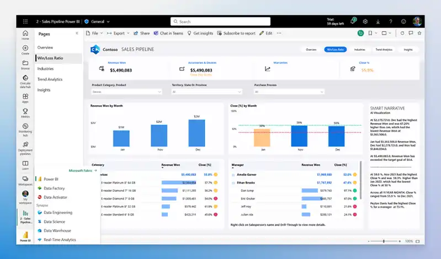Click Subscribe to report

[x=236, y=33]
